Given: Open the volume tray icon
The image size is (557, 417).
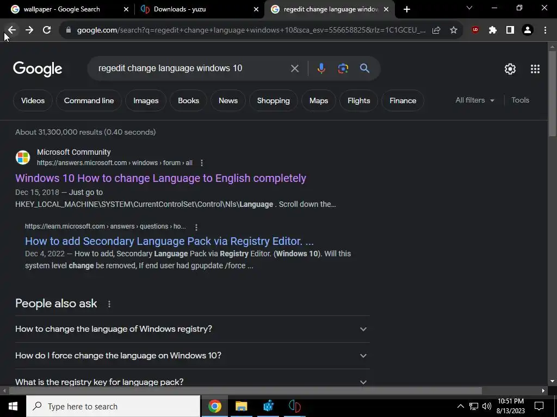Looking at the screenshot, I should tap(487, 406).
